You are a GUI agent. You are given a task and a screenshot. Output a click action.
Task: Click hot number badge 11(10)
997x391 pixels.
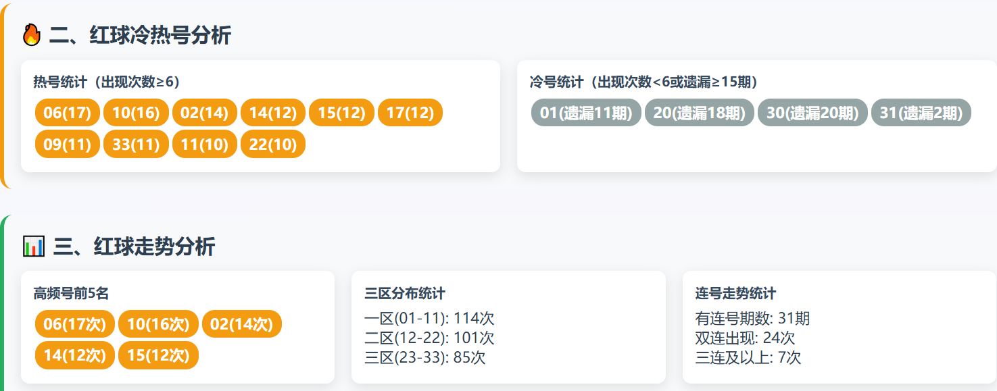click(x=205, y=145)
